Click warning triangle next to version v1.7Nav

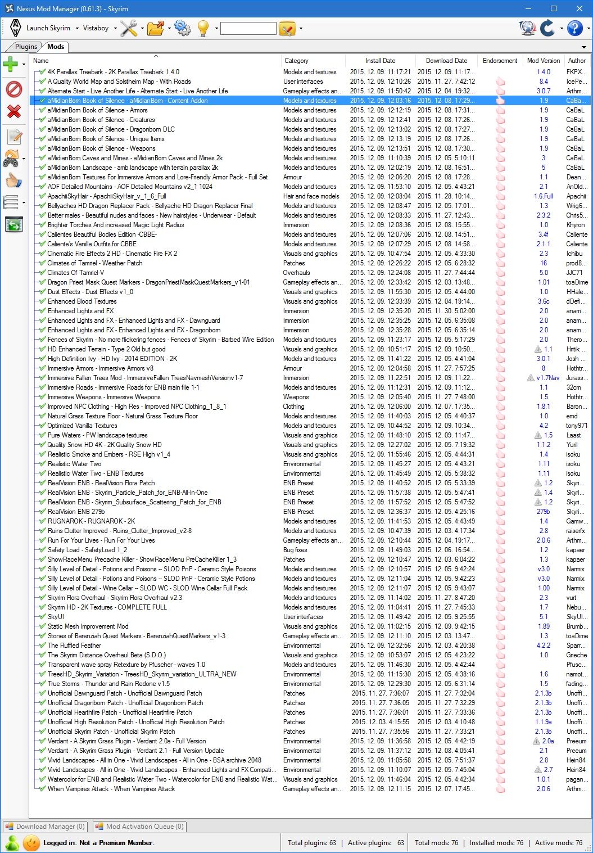point(531,378)
